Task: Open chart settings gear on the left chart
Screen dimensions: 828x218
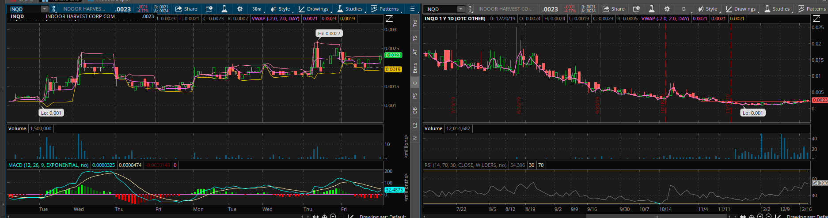Action: point(239,9)
